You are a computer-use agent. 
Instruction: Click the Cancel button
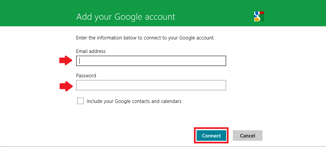[x=247, y=135]
